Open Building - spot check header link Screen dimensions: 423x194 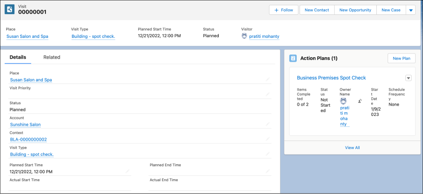point(93,36)
